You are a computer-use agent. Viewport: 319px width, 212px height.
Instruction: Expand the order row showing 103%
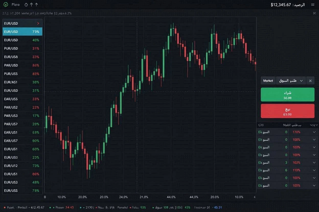[x=314, y=163]
